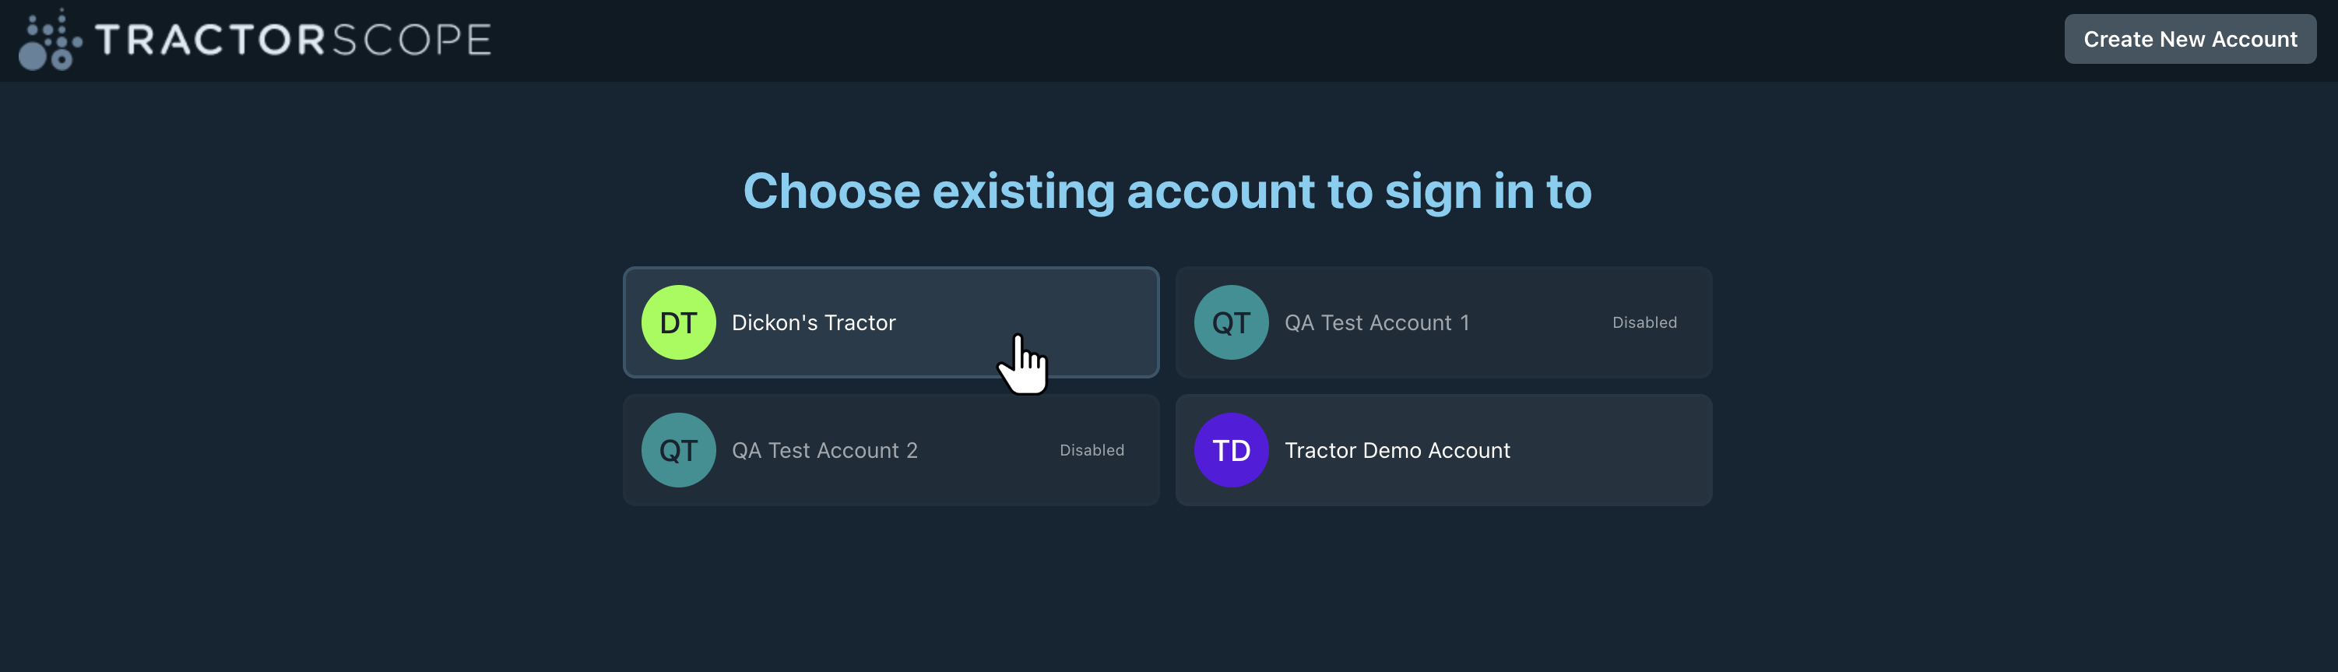Screen dimensions: 2338x672
Task: Open the Tractor Demo Account entry
Action: [x=1443, y=450]
